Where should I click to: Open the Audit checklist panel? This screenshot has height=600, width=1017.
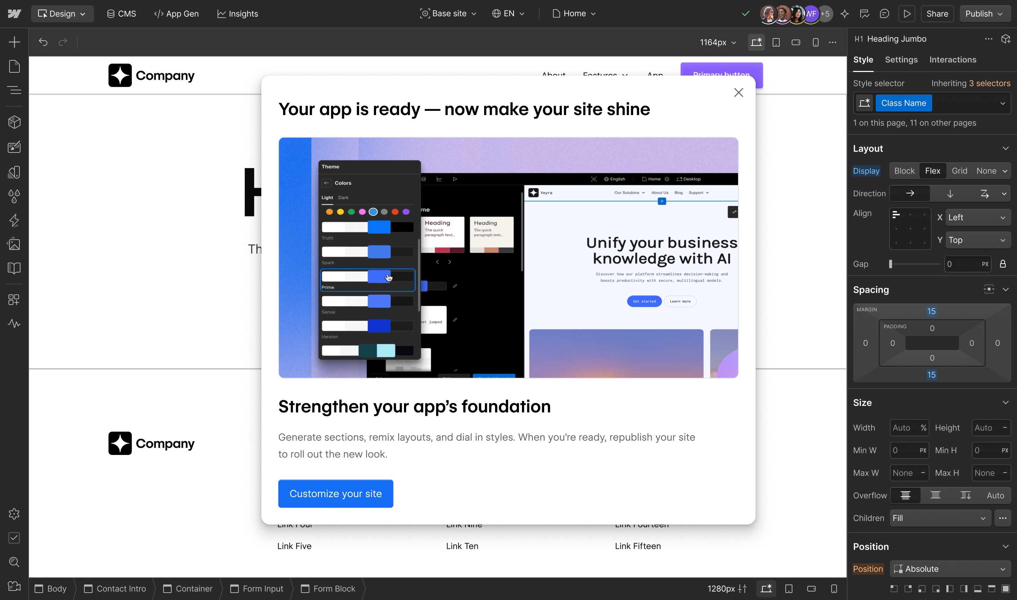(x=14, y=538)
